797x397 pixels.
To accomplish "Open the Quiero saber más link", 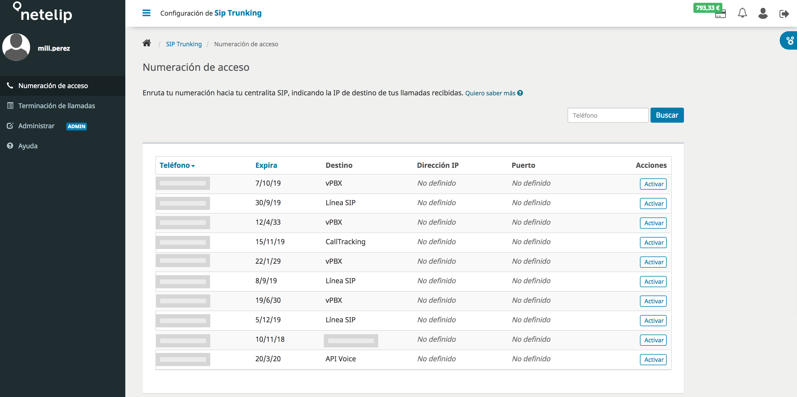I will tap(490, 93).
